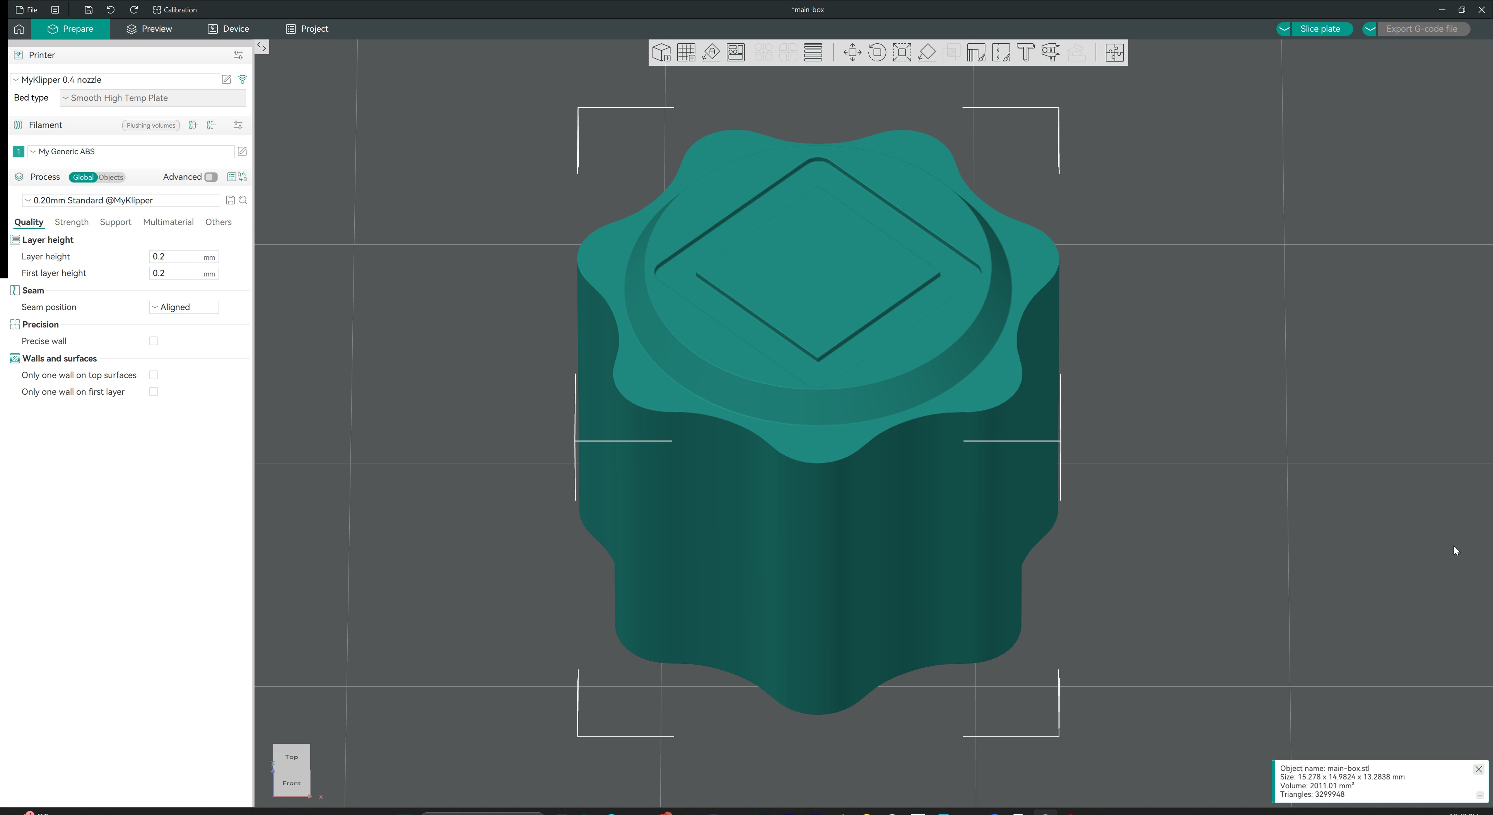This screenshot has height=815, width=1493.
Task: Select the Rotate tool
Action: click(877, 53)
